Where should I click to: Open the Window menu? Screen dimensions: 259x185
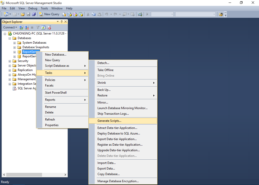coord(57,8)
